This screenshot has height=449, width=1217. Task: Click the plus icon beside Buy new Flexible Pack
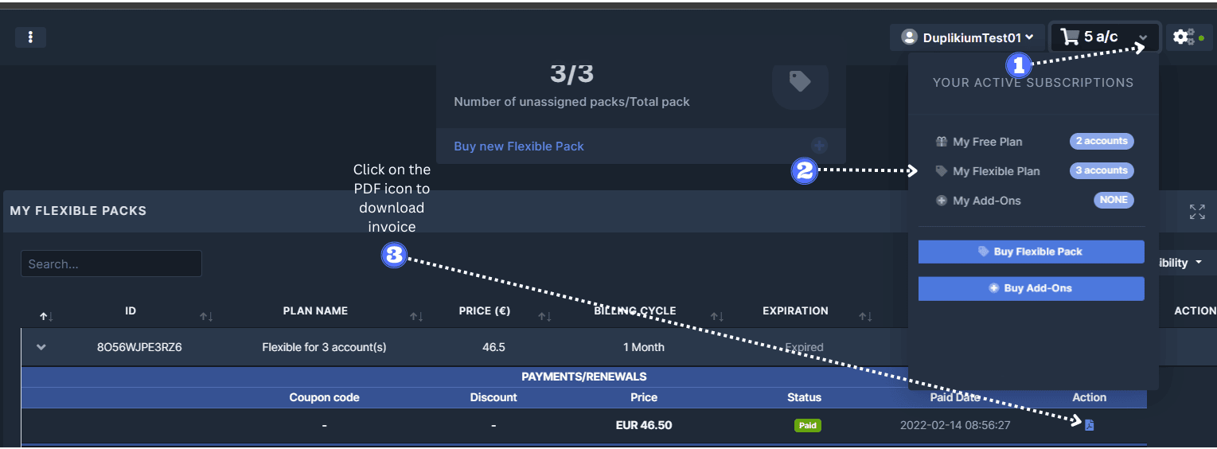(x=819, y=146)
